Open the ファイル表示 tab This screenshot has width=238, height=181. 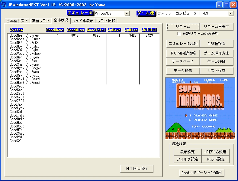[x=83, y=21]
